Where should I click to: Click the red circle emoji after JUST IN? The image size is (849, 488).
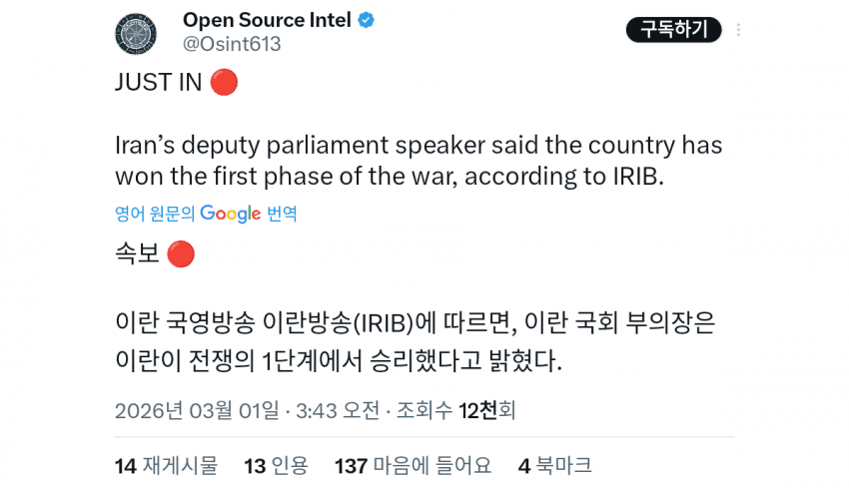(x=225, y=83)
